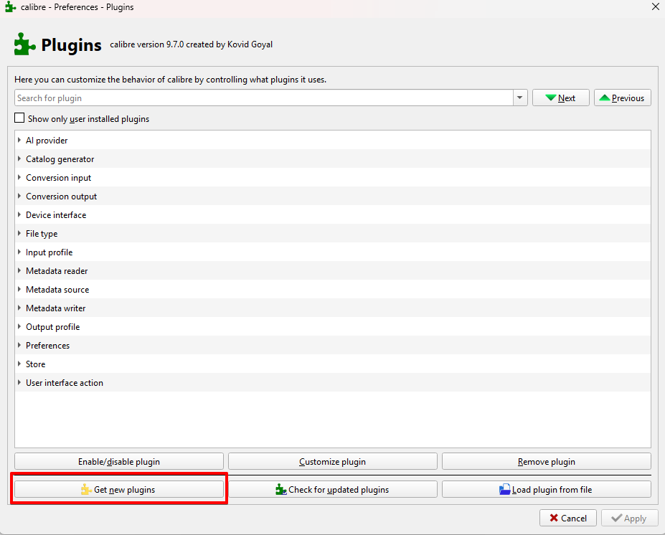Open Get new plugins

[x=119, y=489]
